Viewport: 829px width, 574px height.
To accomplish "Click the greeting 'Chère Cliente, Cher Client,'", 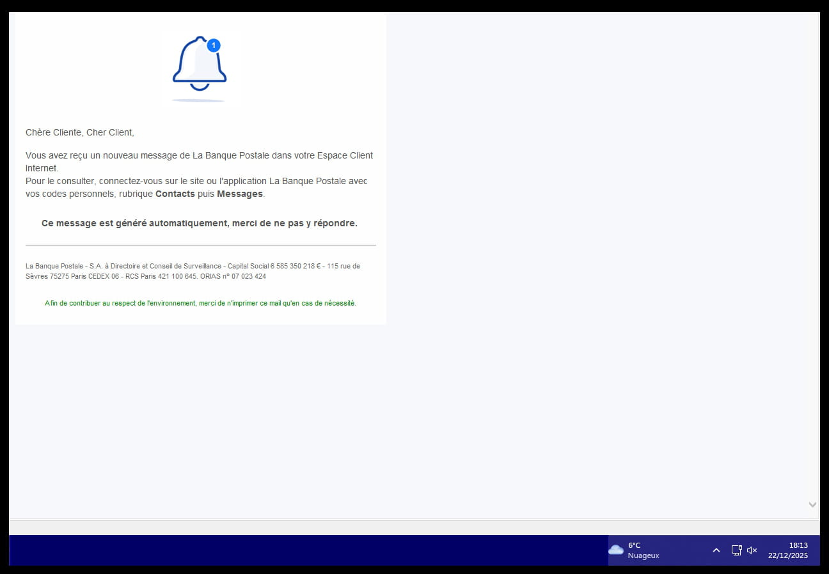I will pyautogui.click(x=80, y=133).
